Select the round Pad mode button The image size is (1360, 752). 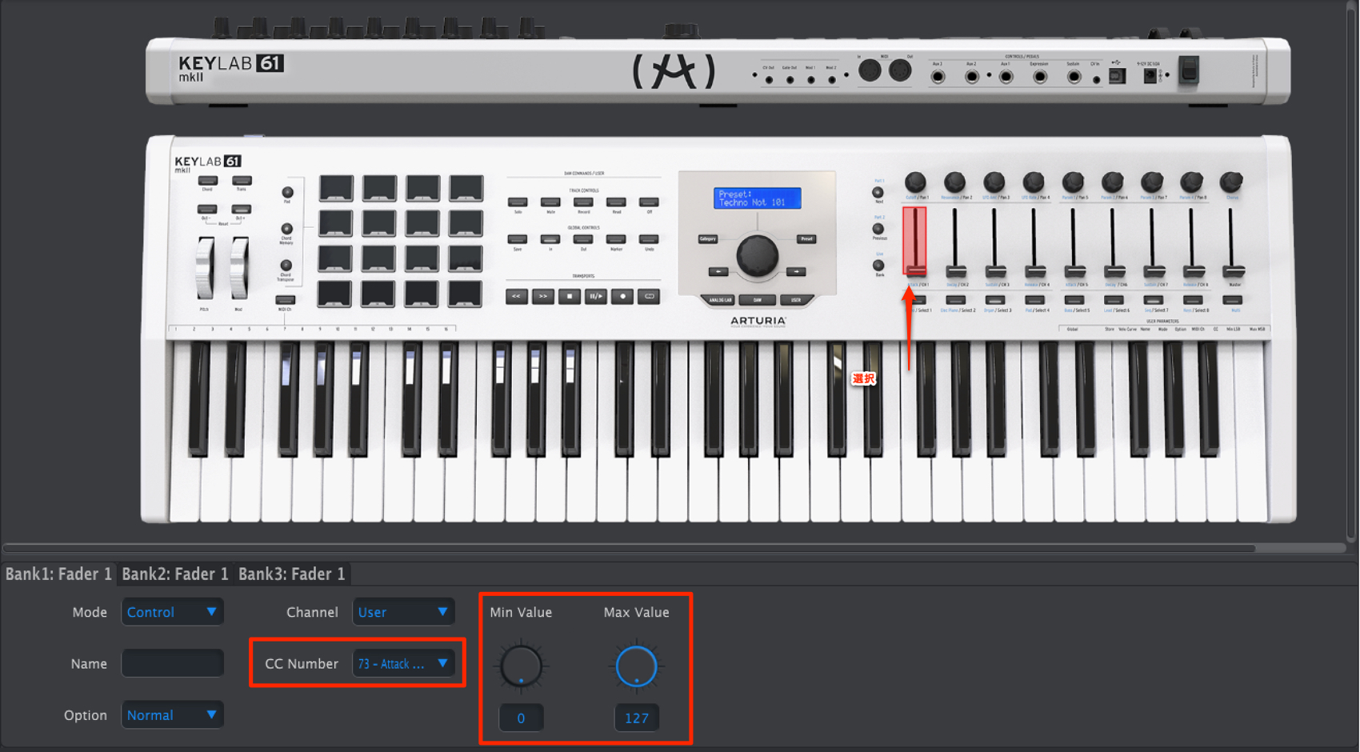(287, 192)
